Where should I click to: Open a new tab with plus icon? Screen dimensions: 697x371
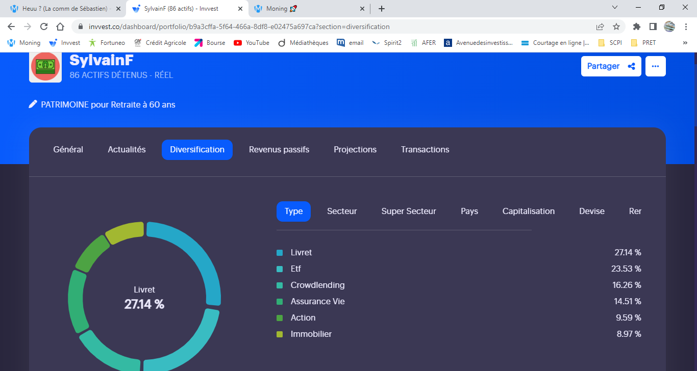point(382,9)
